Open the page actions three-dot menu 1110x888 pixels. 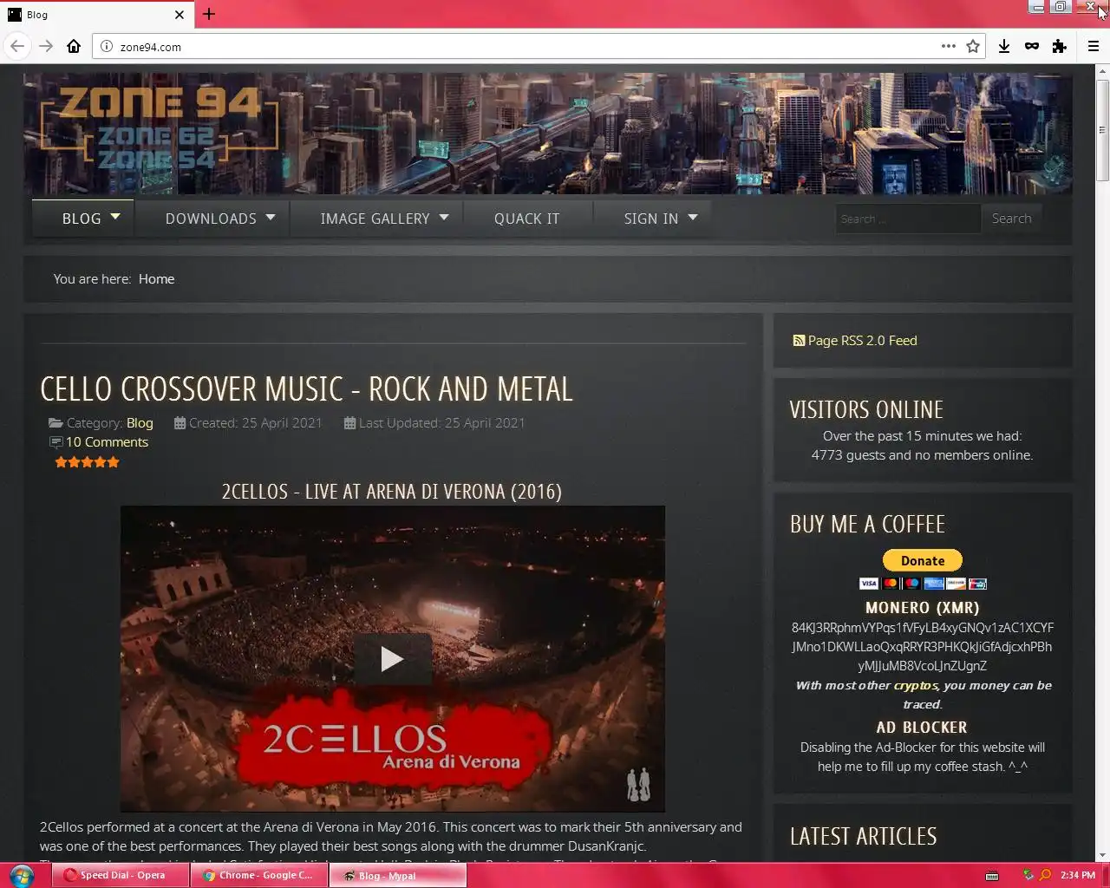click(x=948, y=46)
